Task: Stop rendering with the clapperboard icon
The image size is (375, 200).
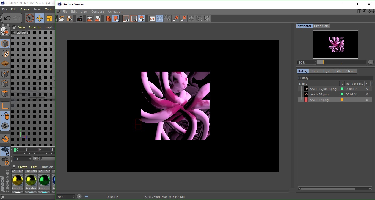Action: 80,18
